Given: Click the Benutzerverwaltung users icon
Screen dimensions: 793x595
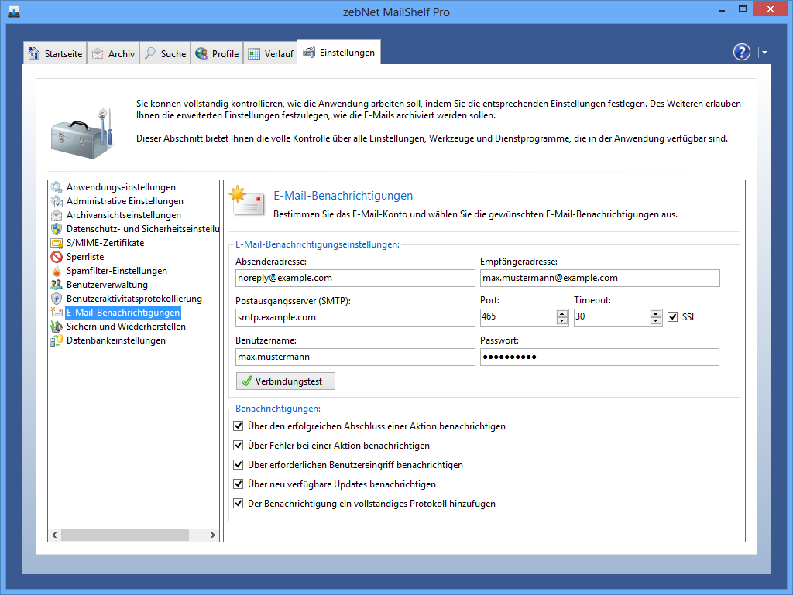Looking at the screenshot, I should [x=57, y=285].
